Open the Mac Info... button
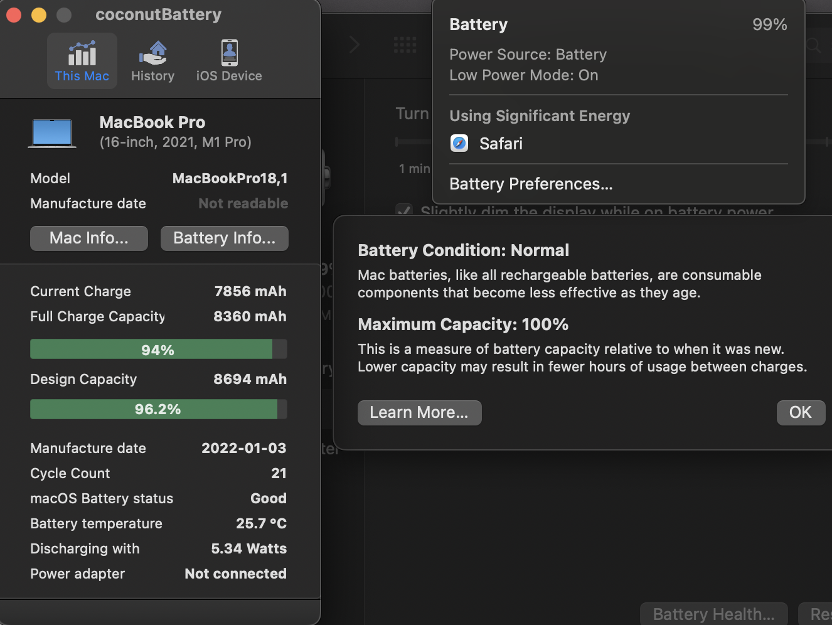The width and height of the screenshot is (832, 625). click(89, 238)
